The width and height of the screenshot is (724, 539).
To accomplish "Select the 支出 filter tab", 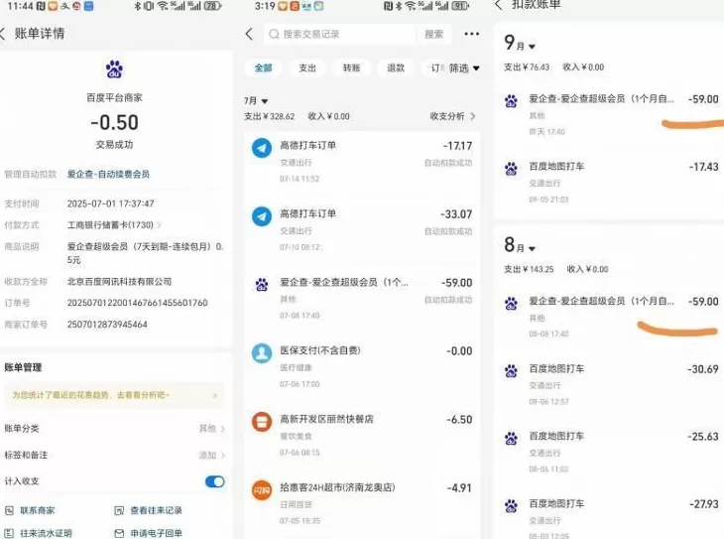I will (307, 67).
